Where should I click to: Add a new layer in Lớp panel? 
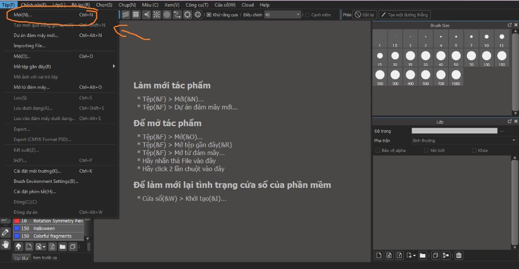point(379,255)
